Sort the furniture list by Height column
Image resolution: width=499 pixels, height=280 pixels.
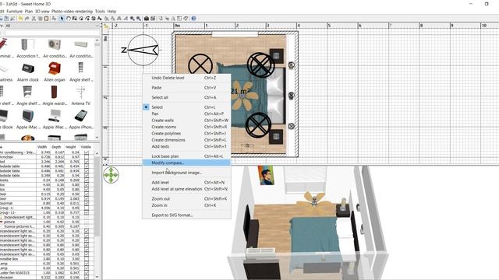coord(71,147)
